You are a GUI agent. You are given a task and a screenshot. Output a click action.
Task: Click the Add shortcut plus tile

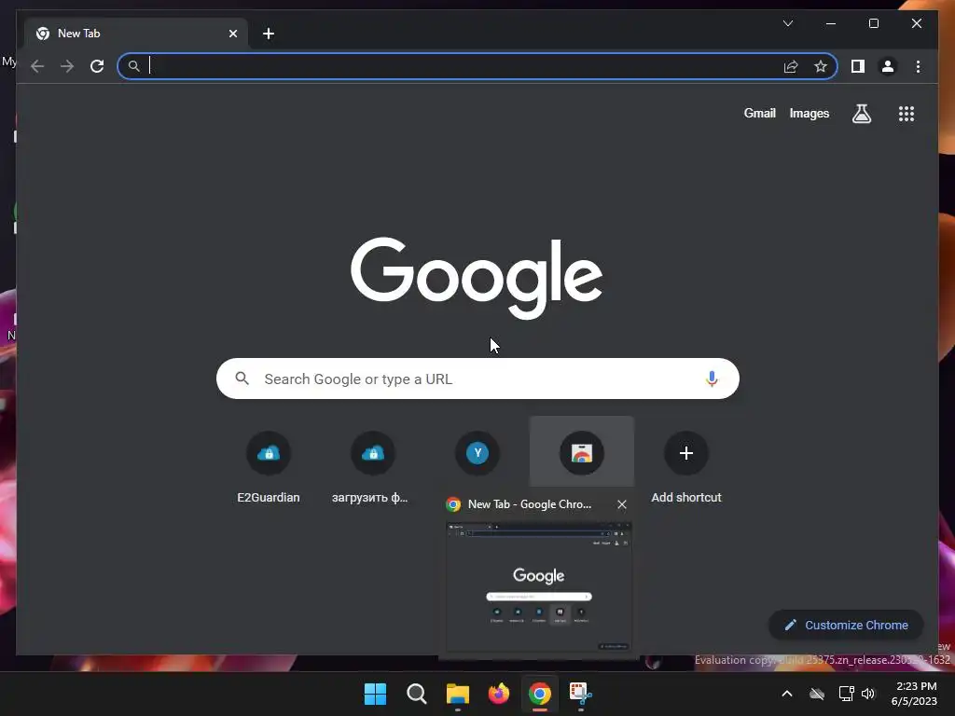click(x=686, y=467)
